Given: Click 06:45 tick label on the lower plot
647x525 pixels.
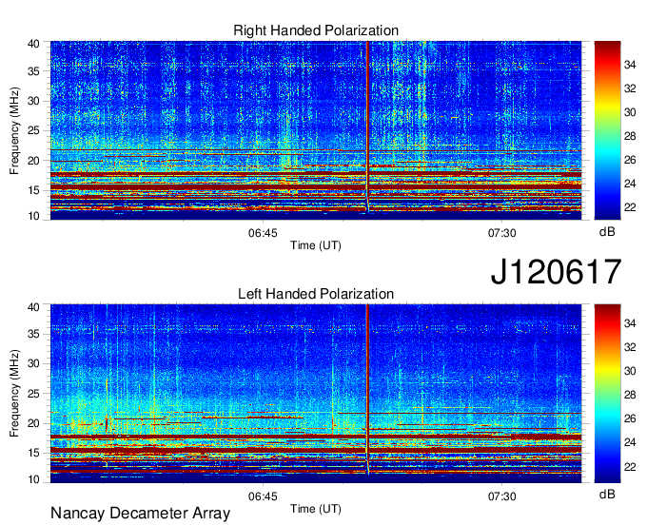Looking at the screenshot, I should 263,496.
